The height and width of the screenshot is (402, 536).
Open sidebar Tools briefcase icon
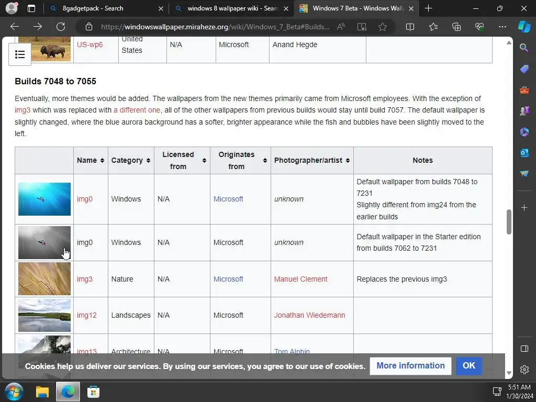pos(524,90)
